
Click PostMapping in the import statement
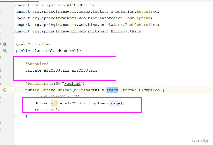coord(138,18)
